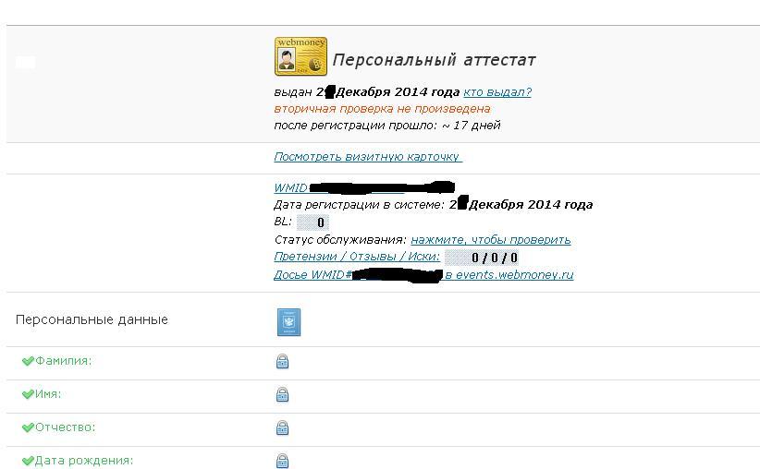Click the issue date 'Декабря 2014 года' after выдан
The width and height of the screenshot is (760, 469).
click(398, 92)
